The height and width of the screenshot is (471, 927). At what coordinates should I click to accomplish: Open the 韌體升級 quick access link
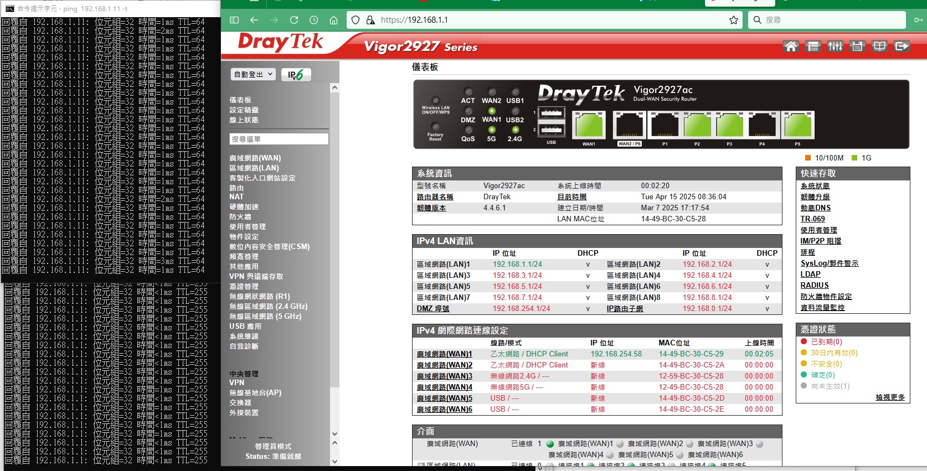815,197
